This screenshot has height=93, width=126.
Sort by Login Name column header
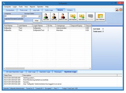pos(40,26)
